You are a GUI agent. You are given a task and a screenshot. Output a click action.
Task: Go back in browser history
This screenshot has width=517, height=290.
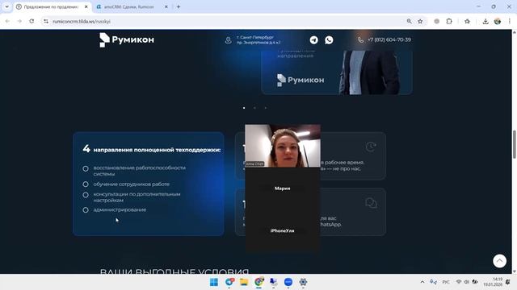coord(7,22)
